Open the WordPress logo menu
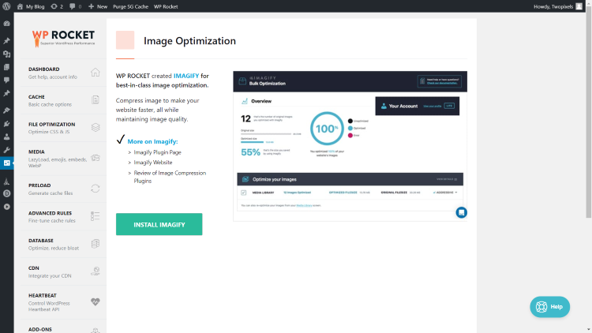 point(6,6)
